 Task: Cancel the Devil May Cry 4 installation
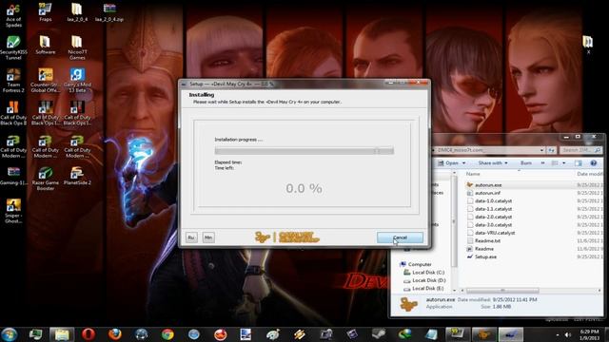point(400,237)
